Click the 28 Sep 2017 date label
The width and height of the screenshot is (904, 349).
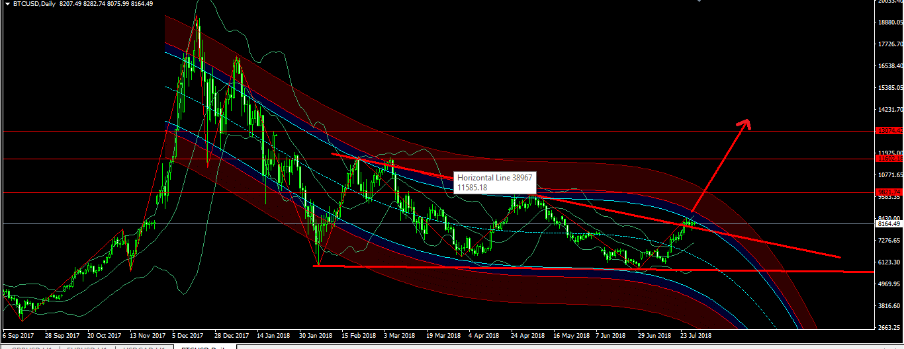click(x=62, y=335)
